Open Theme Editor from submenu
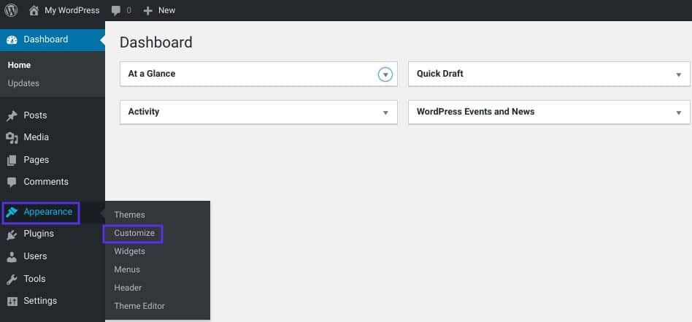This screenshot has width=692, height=322. pos(139,306)
